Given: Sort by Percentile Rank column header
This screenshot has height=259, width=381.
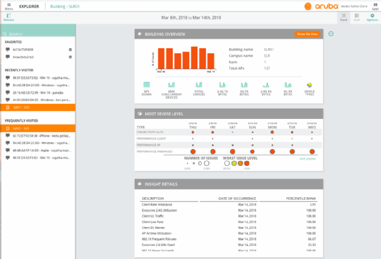Looking at the screenshot, I should (x=301, y=198).
